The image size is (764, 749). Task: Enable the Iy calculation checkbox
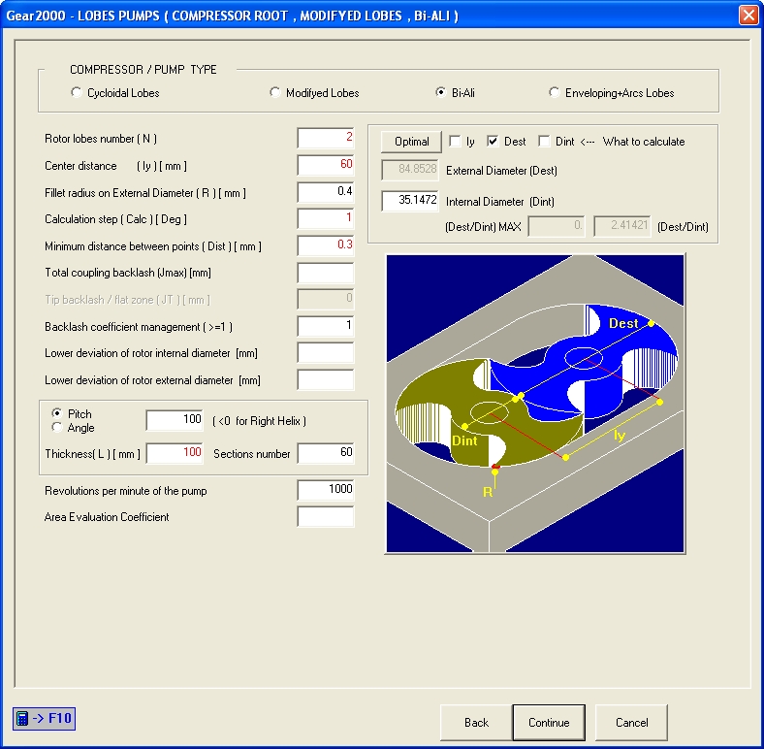click(455, 142)
